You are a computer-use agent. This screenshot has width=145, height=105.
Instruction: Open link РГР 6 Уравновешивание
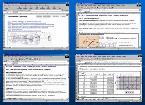pyautogui.click(x=15, y=29)
